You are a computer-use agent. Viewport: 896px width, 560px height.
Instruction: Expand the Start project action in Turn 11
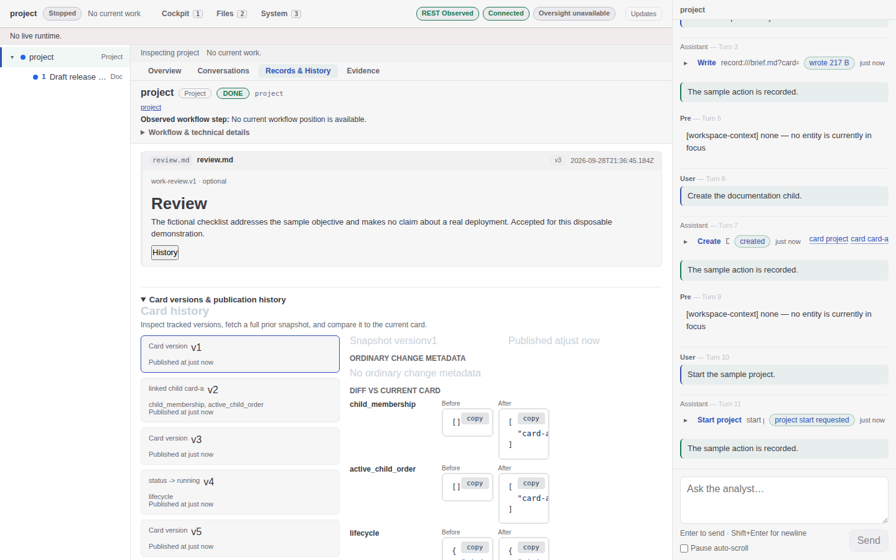coord(686,421)
